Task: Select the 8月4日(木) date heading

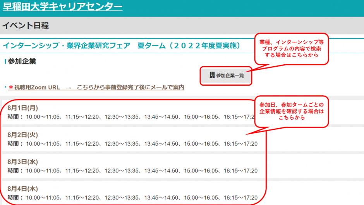Action: pos(22,189)
